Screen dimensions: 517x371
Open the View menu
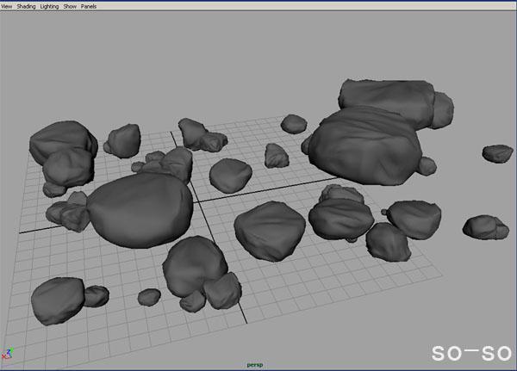[x=7, y=6]
